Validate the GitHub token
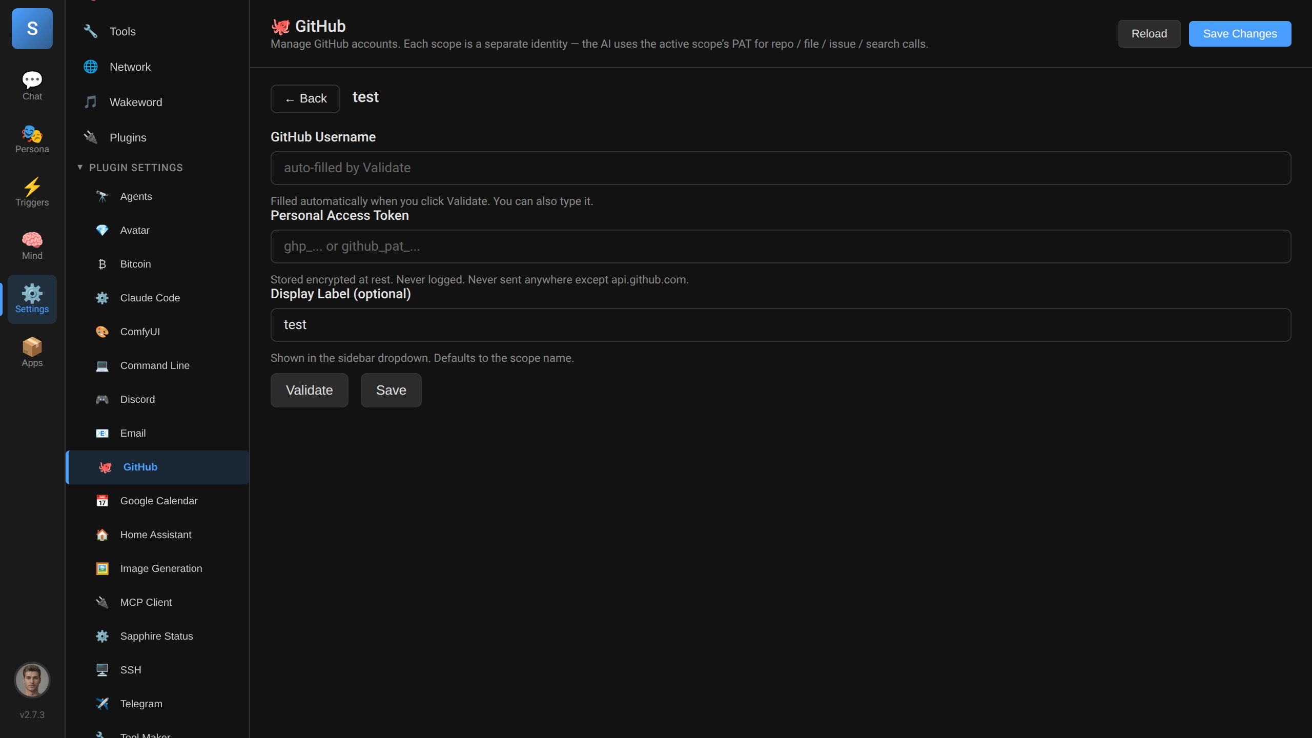 (x=310, y=390)
